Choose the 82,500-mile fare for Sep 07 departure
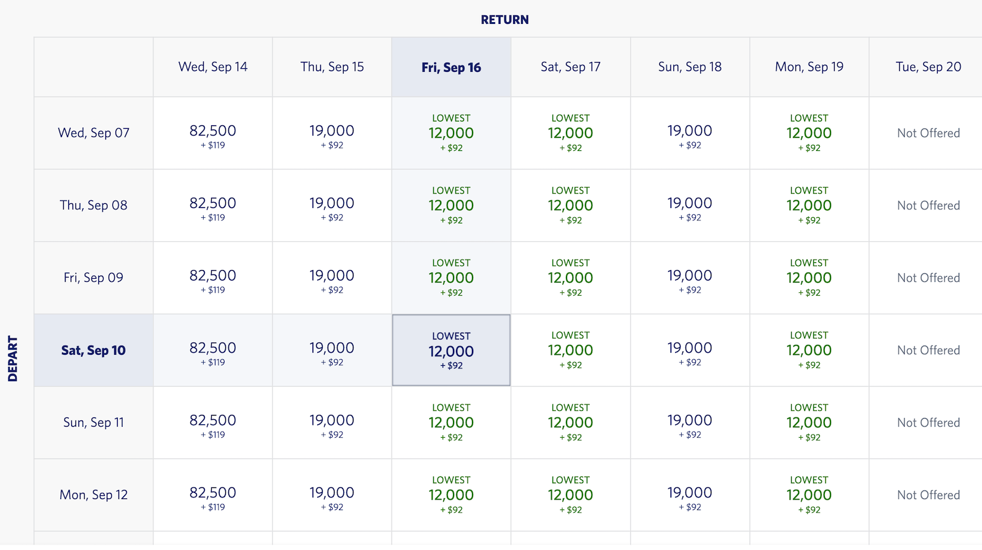This screenshot has width=982, height=550. pos(212,133)
